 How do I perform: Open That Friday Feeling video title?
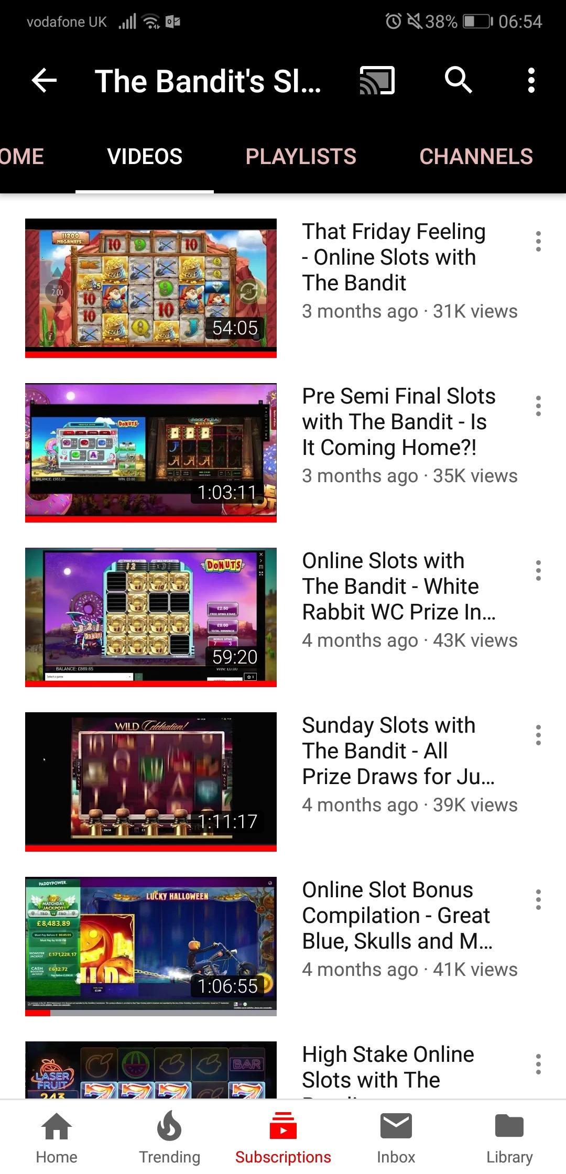click(394, 257)
